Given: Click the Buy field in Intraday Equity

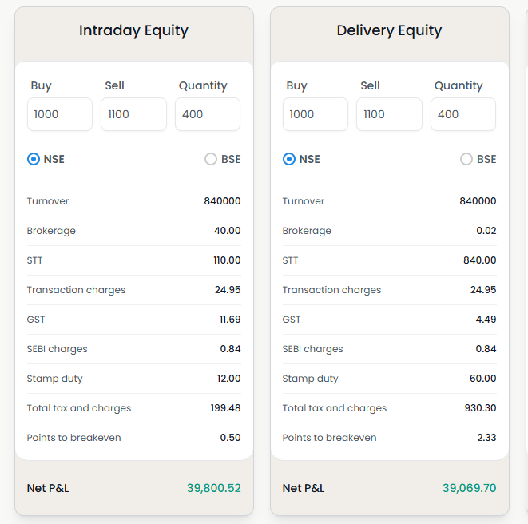Looking at the screenshot, I should pos(60,114).
